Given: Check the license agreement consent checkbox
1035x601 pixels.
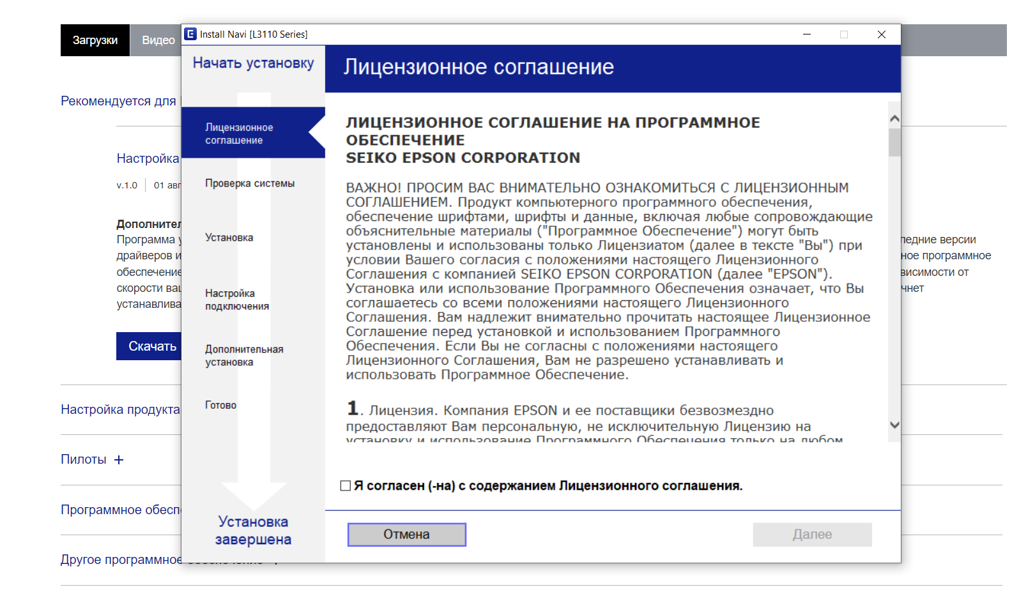Looking at the screenshot, I should 346,486.
